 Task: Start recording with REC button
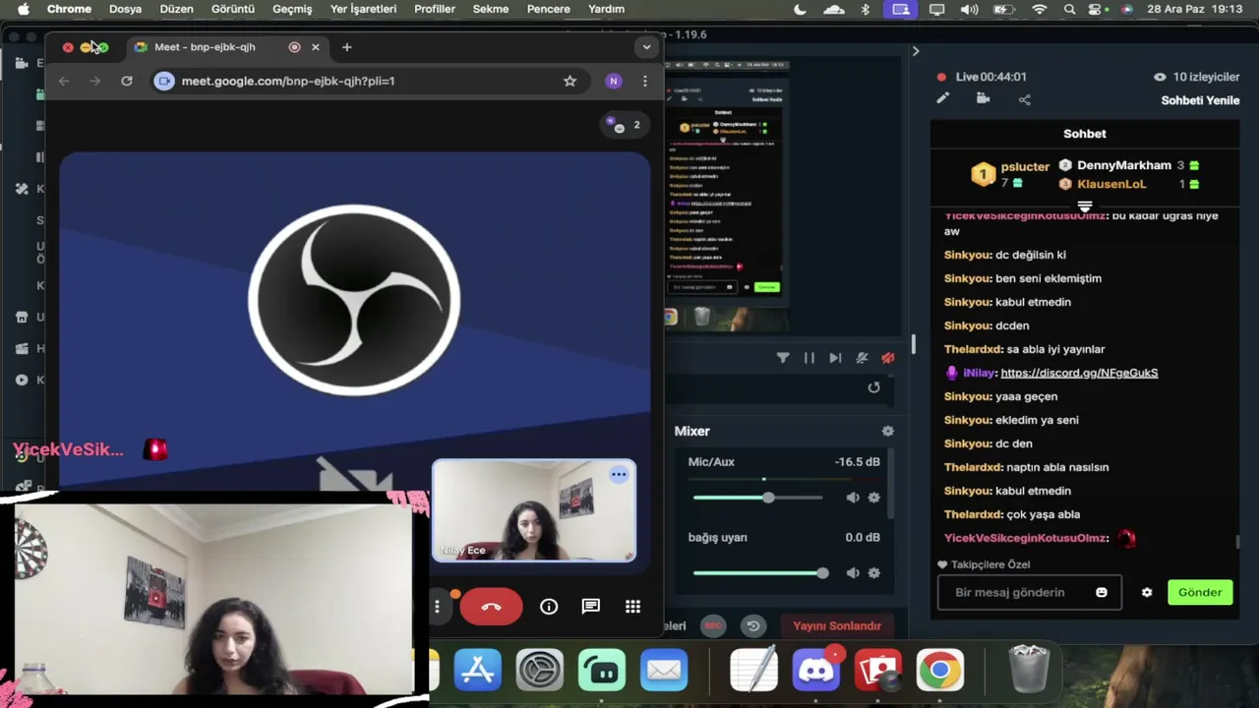tap(713, 625)
